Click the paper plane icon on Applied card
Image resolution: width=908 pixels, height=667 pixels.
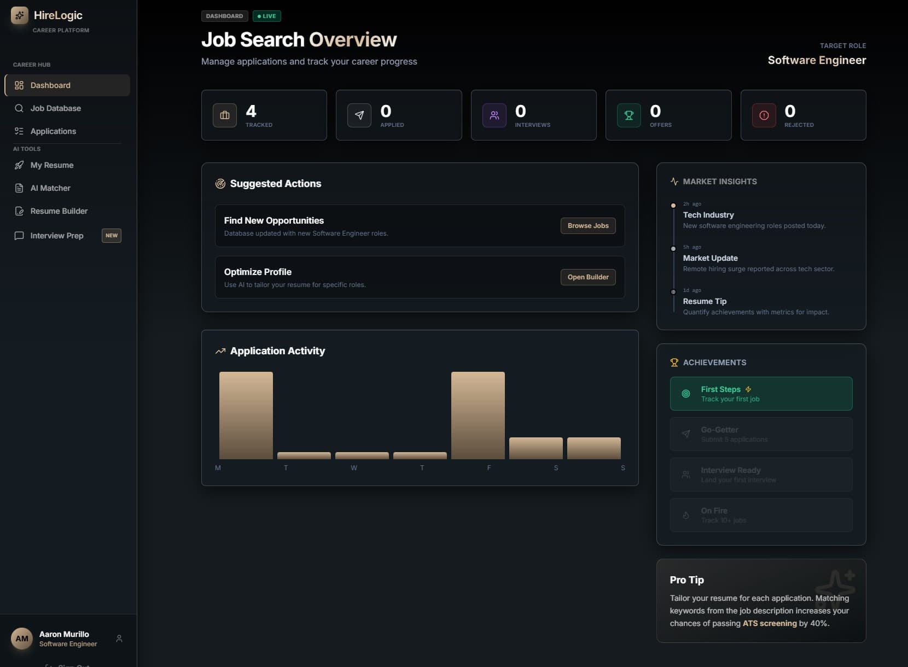359,115
